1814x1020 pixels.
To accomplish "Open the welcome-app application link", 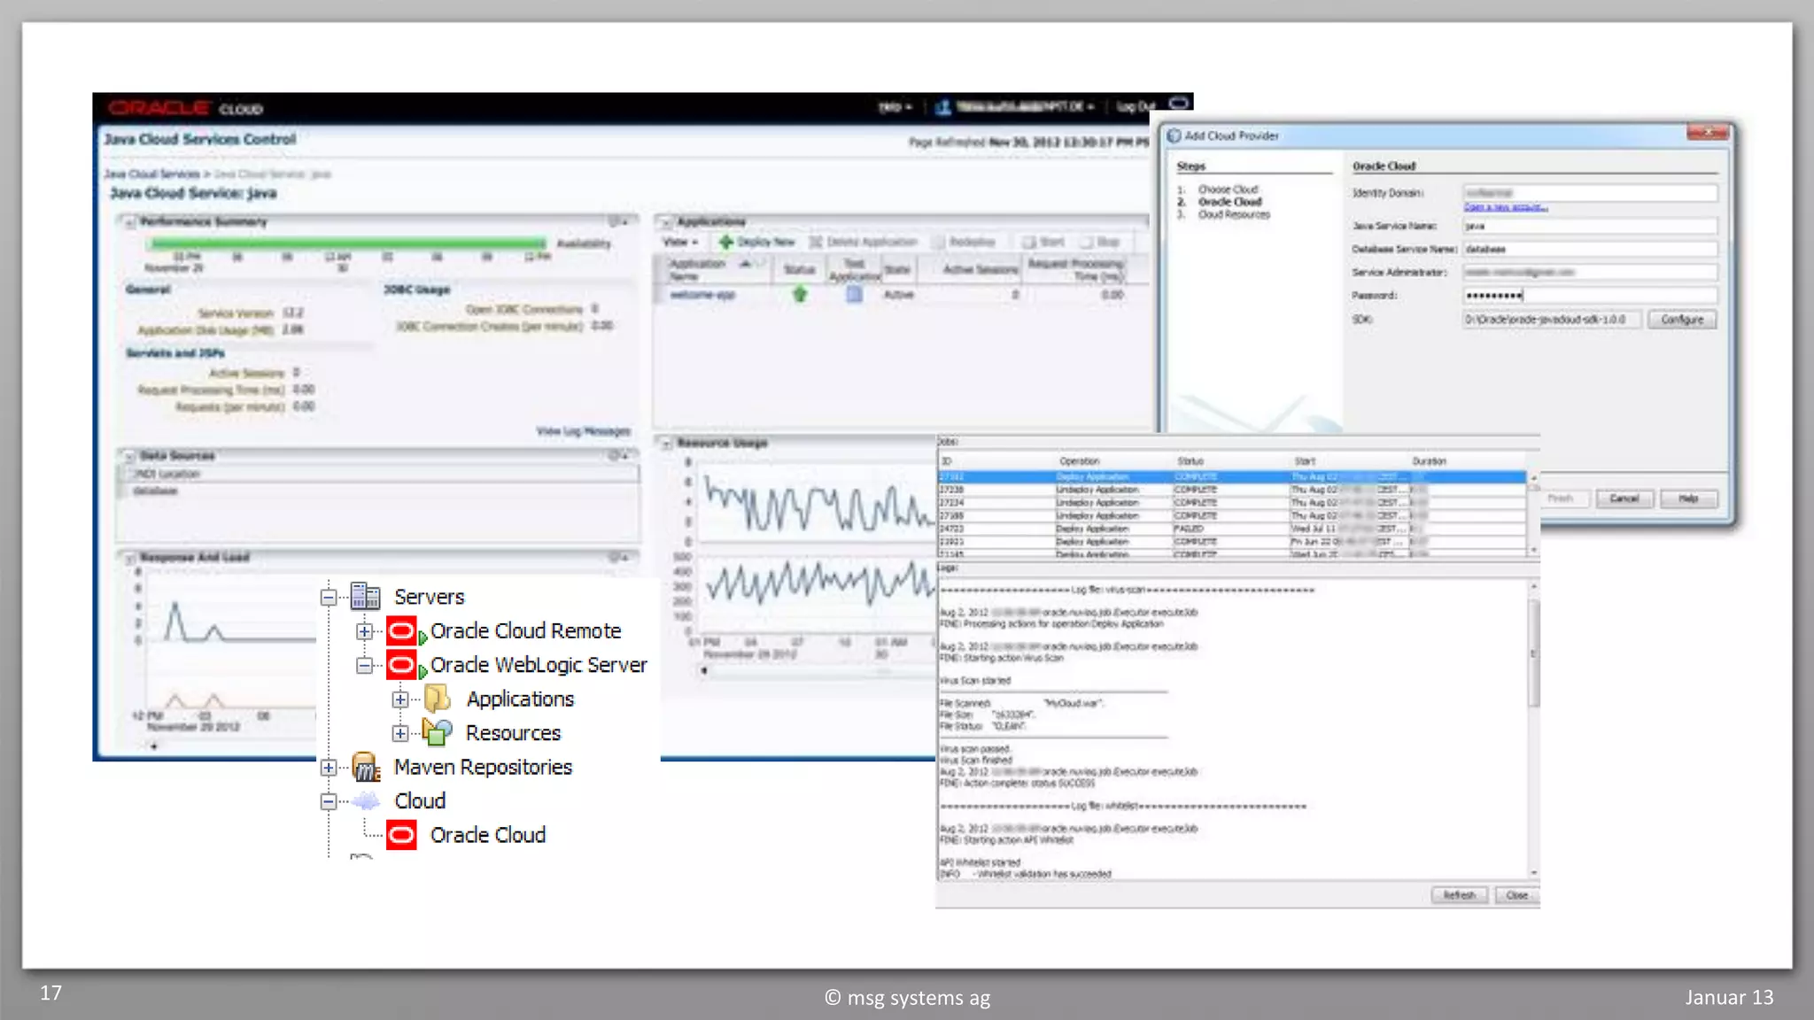I will [702, 295].
